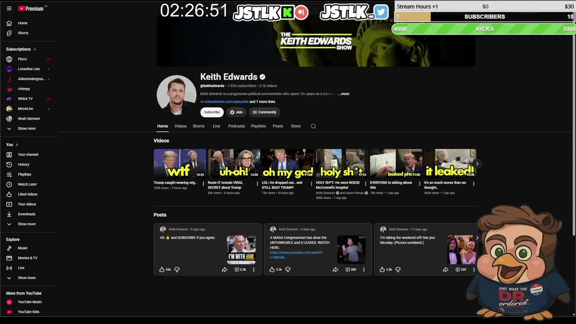The width and height of the screenshot is (576, 324).
Task: Open comments on the 2.3k comments post
Action: (240, 270)
